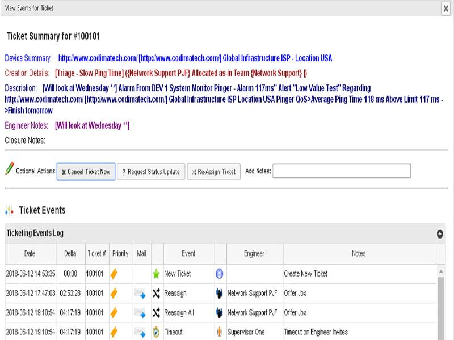This screenshot has width=454, height=340.
Task: Click green star New Ticket icon
Action: point(156,274)
